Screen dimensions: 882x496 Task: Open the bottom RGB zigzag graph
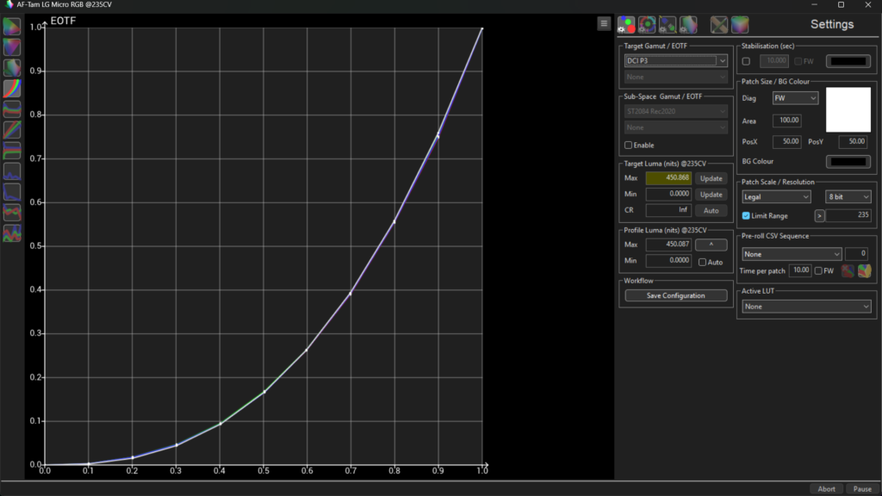click(x=12, y=232)
